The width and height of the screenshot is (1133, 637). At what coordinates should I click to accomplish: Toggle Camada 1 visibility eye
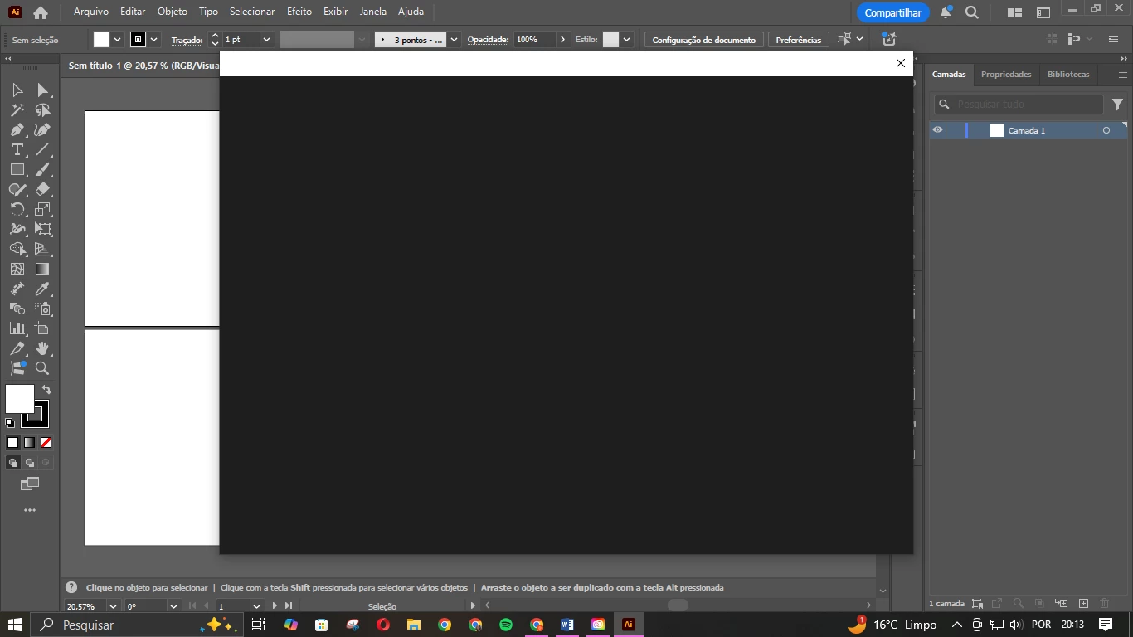(937, 130)
